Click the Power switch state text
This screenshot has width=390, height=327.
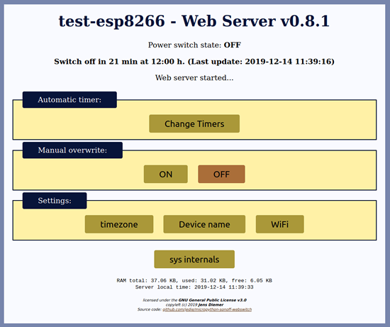(x=194, y=45)
